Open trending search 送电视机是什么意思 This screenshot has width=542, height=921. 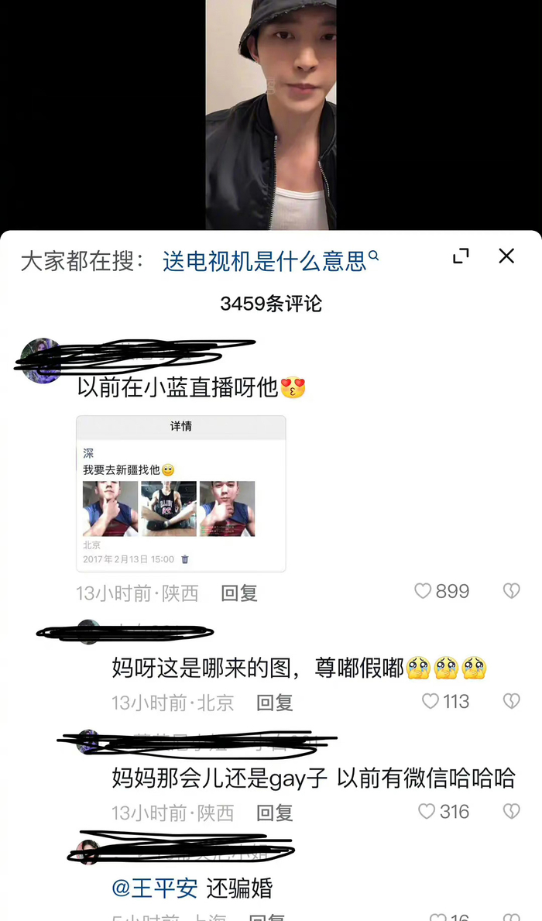point(264,261)
